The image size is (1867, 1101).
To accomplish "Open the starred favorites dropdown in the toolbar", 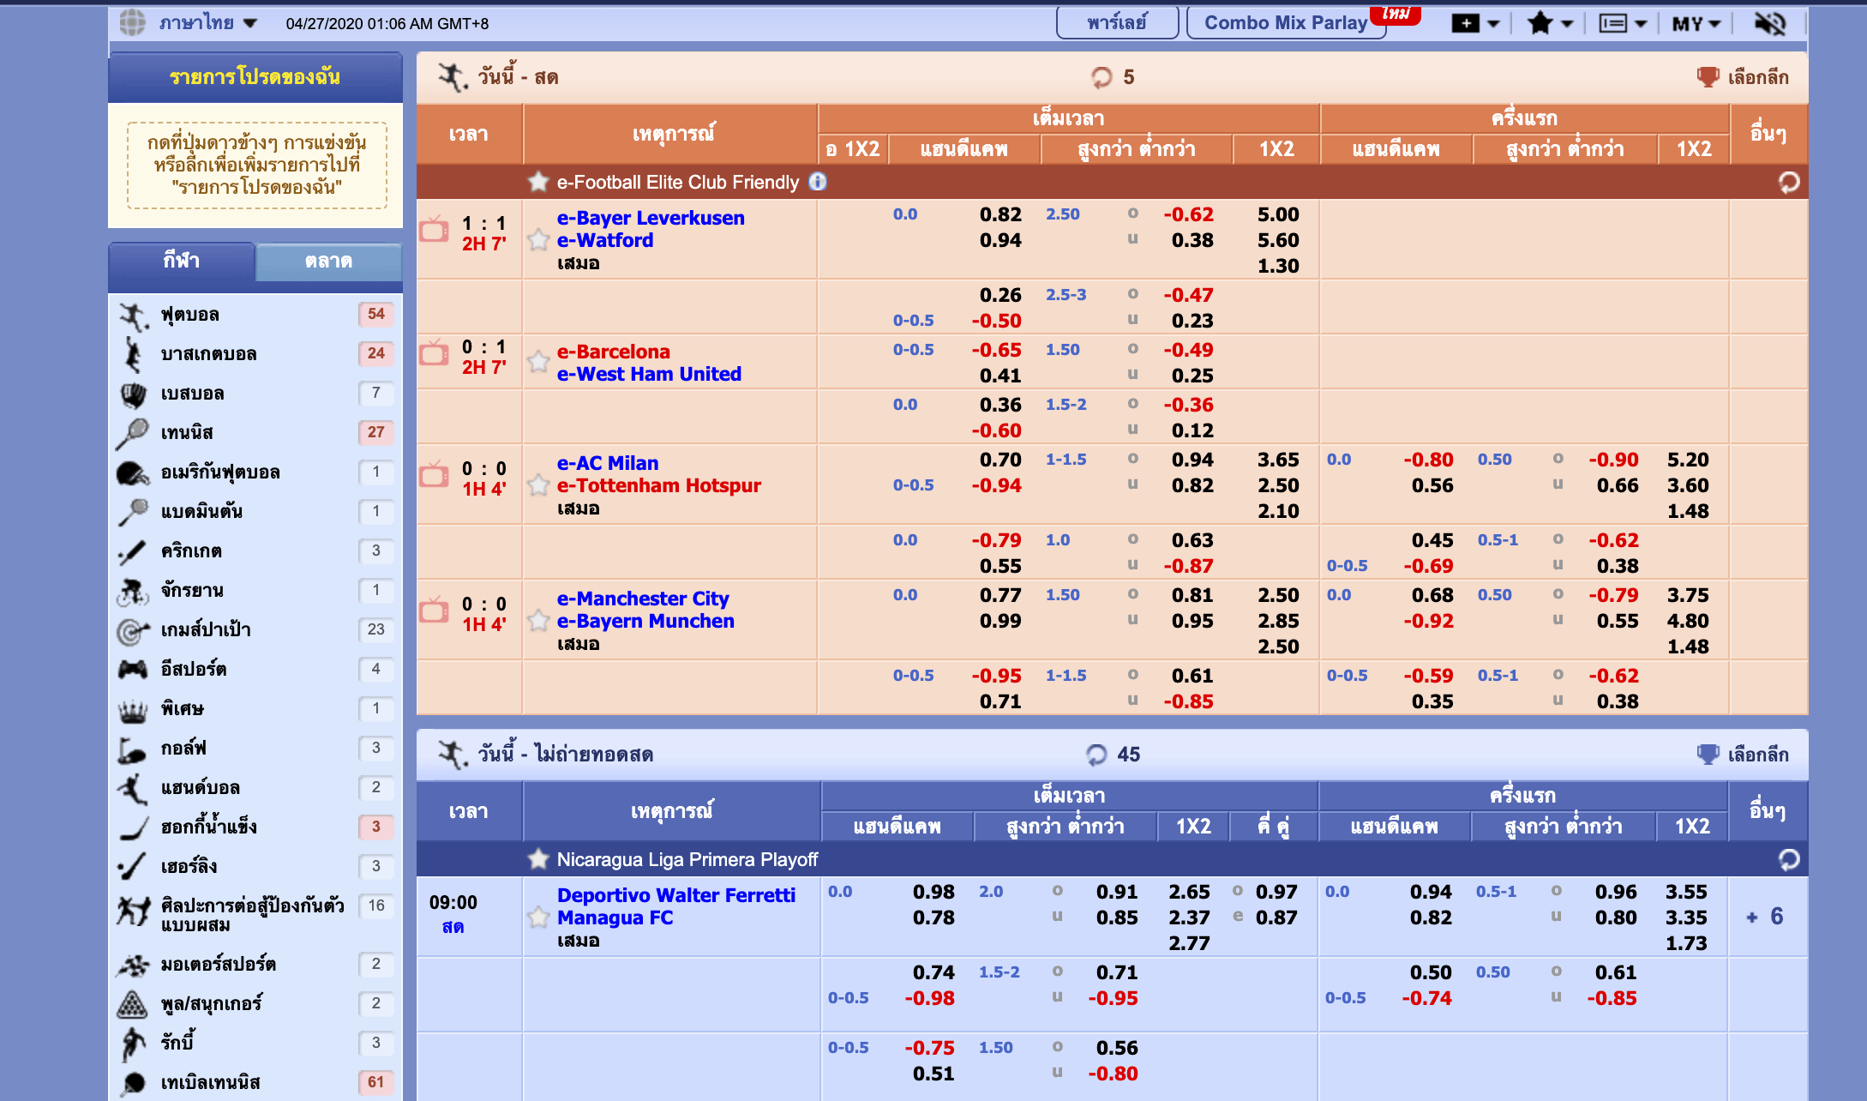I will [x=1547, y=23].
